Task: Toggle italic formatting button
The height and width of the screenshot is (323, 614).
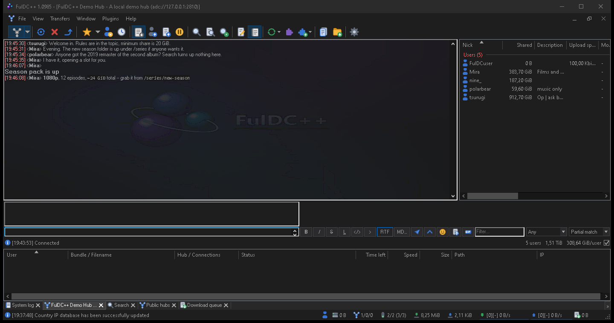Action: (319, 232)
